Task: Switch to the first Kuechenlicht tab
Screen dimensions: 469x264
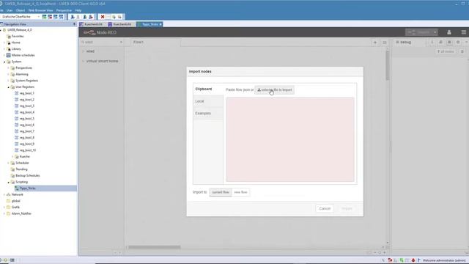Action: click(x=92, y=24)
